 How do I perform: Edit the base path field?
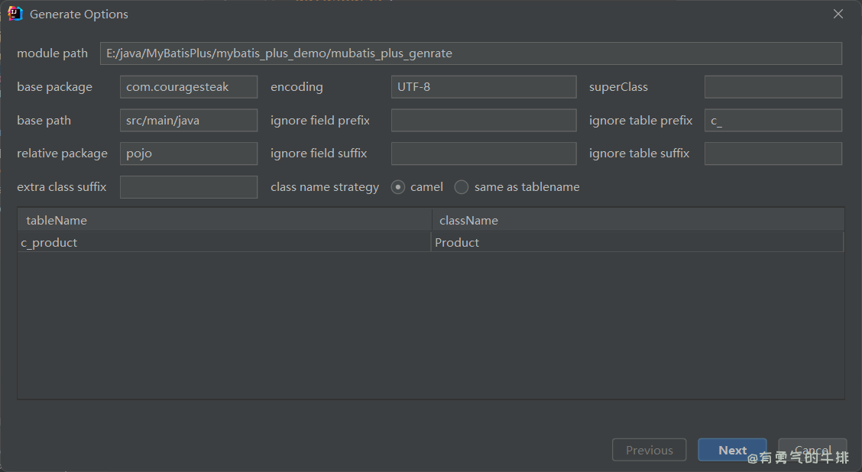pos(189,121)
